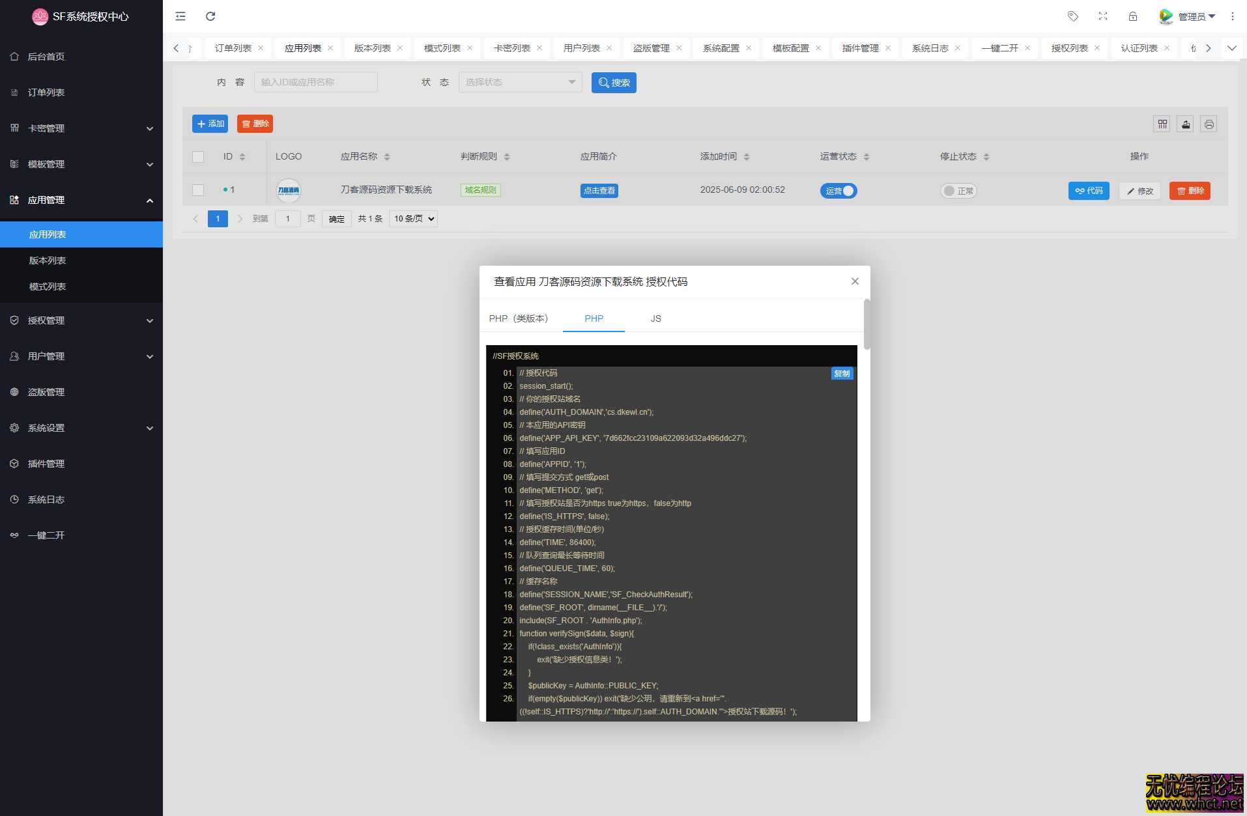Open the 10 条/页 page size dropdown
The height and width of the screenshot is (816, 1247).
pyautogui.click(x=413, y=219)
